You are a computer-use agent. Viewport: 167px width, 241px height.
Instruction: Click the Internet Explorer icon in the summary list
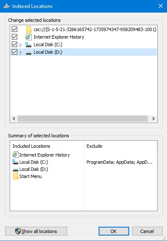click(x=16, y=155)
